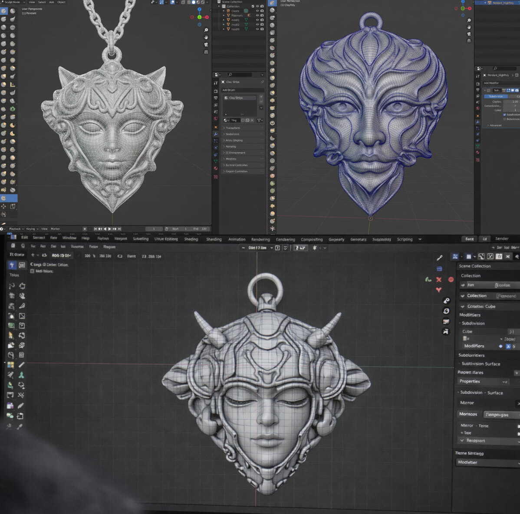Click zoom magnifier icon in blue wireframe viewport
The width and height of the screenshot is (520, 514).
point(469,20)
